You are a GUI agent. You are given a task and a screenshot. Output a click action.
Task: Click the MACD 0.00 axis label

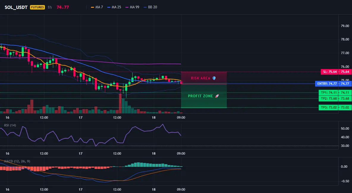click(x=344, y=167)
